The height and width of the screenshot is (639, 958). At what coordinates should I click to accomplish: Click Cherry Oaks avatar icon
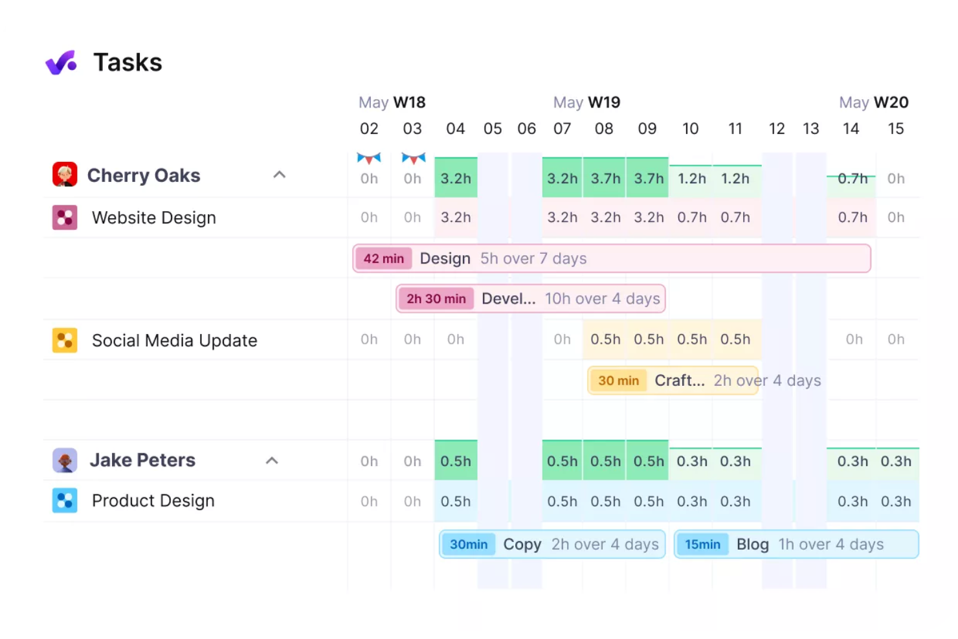point(65,175)
